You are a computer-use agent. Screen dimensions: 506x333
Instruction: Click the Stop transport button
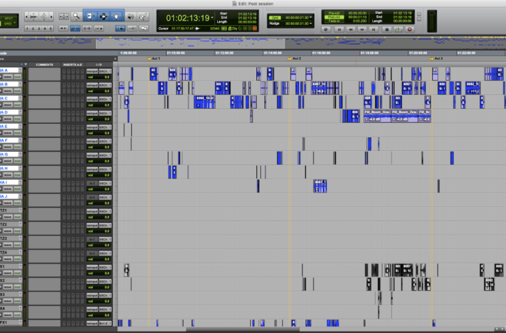coord(387,29)
